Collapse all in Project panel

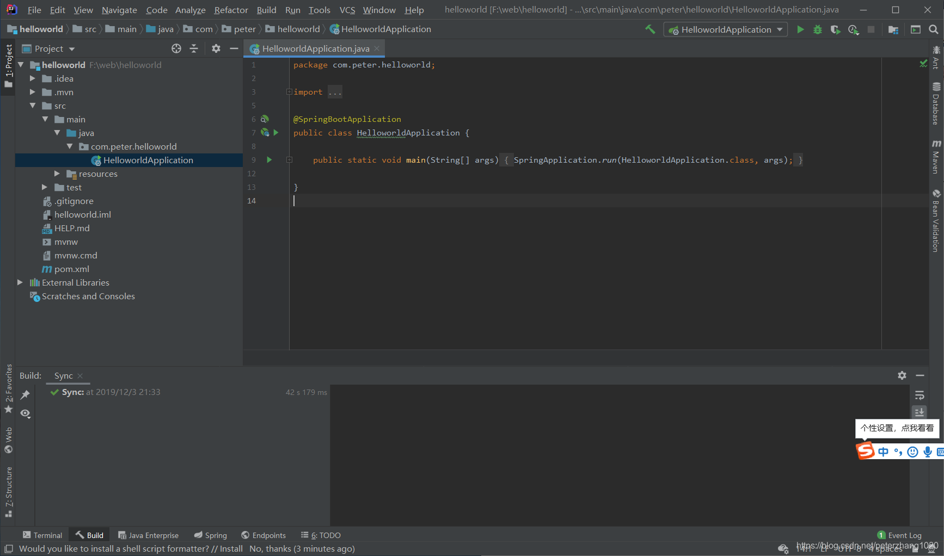click(194, 48)
